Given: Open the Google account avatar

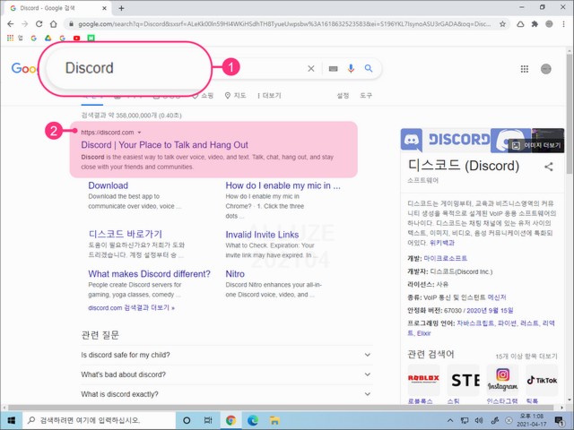Looking at the screenshot, I should pos(546,69).
